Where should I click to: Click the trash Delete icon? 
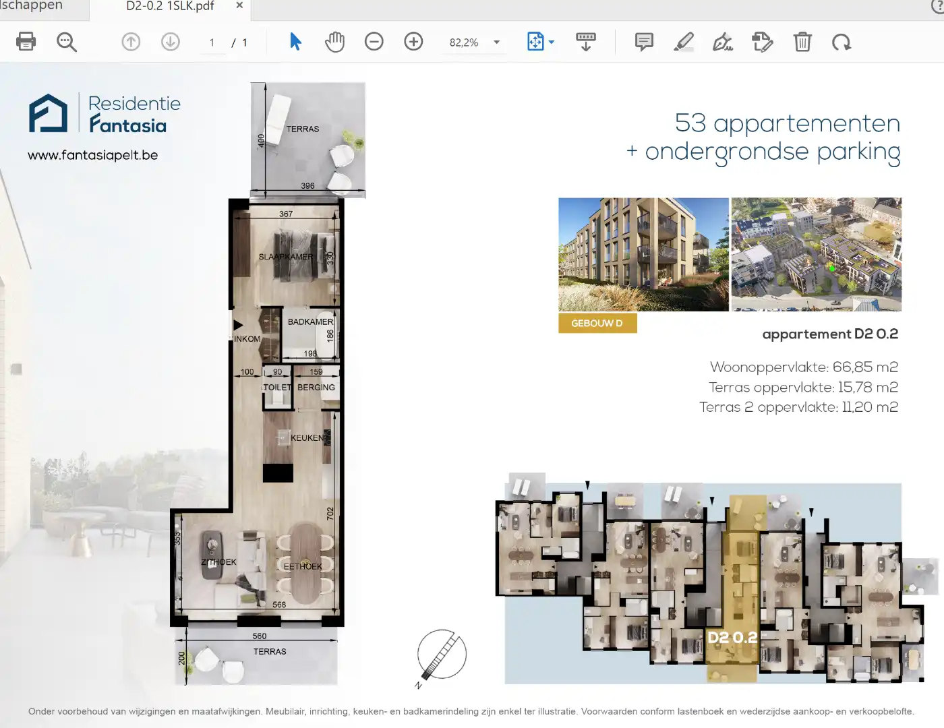click(x=802, y=42)
